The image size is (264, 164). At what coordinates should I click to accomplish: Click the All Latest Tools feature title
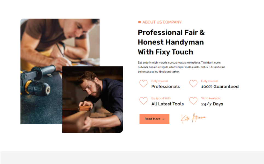pos(167,104)
